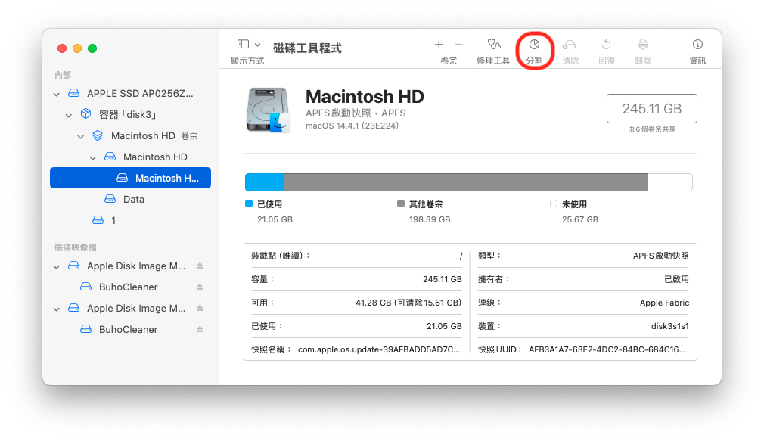Click the 回復 restore toolbar icon
This screenshot has width=764, height=441.
pyautogui.click(x=607, y=45)
